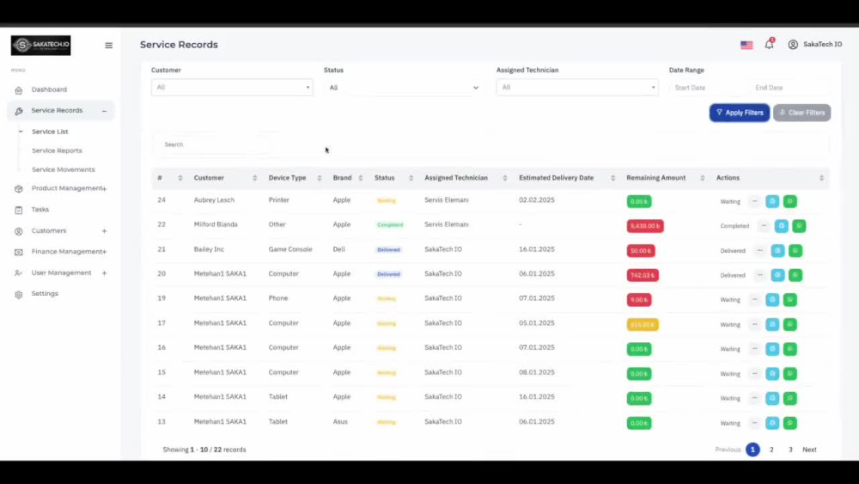
Task: Click blue action icon for record 17
Action: click(772, 324)
